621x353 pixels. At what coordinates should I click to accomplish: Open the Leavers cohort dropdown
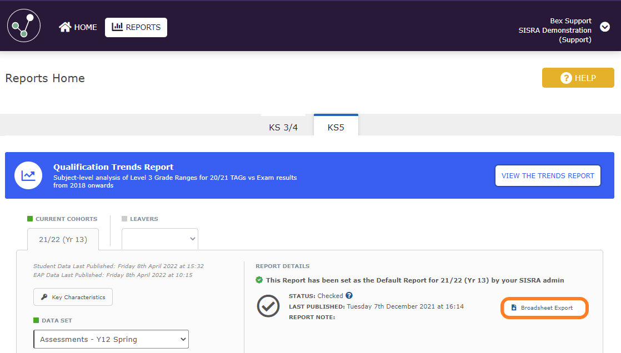click(x=160, y=239)
